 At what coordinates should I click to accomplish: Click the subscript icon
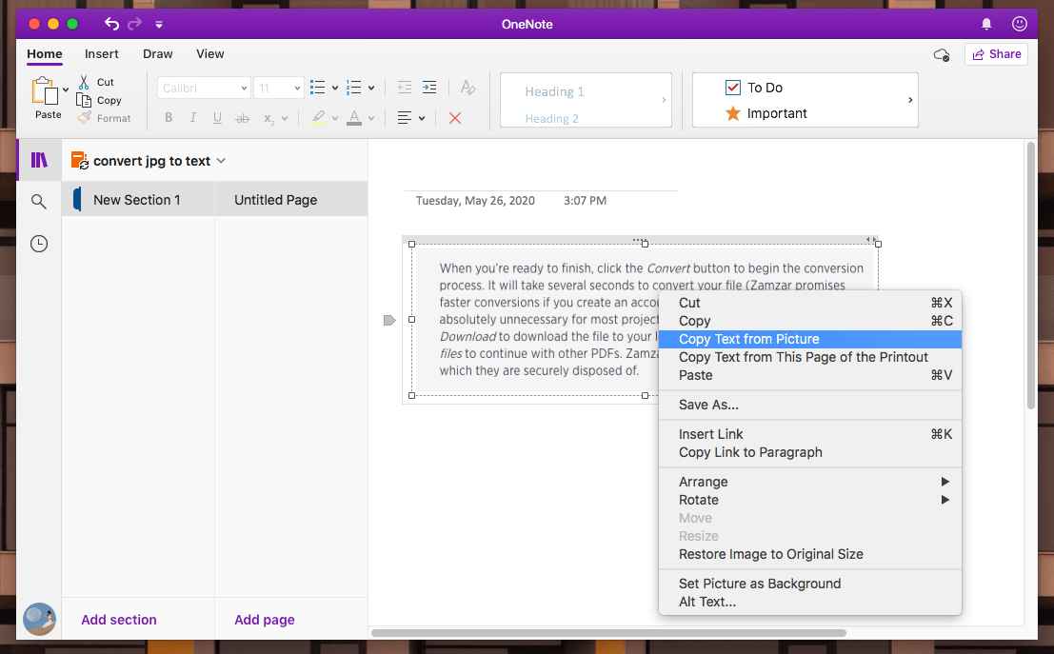(x=268, y=118)
